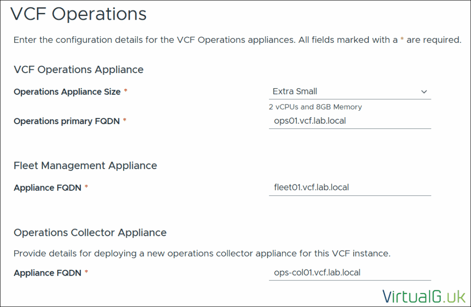The image size is (471, 307).
Task: Open the Operations Appliance Size dropdown
Action: tap(350, 91)
